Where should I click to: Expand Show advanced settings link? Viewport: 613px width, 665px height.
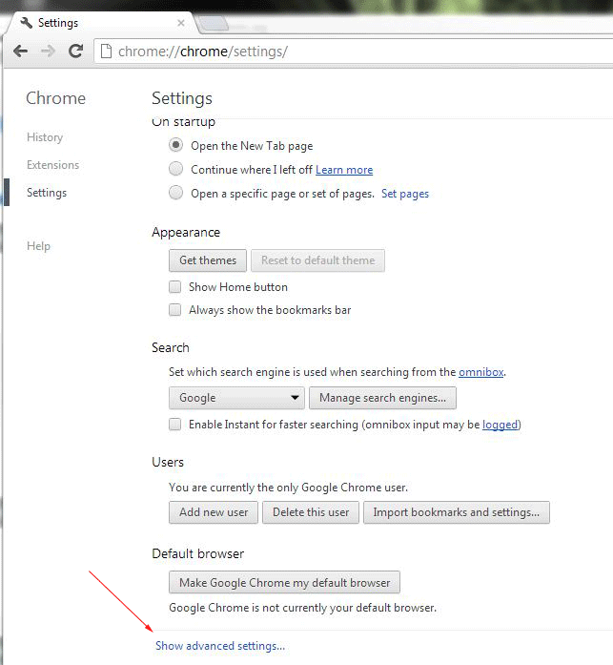[x=220, y=646]
